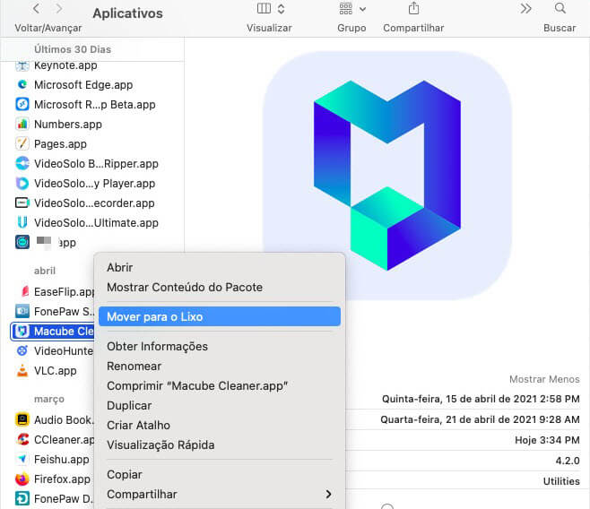Choose the Compartilhar context menu entry
This screenshot has height=509, width=590.
220,494
